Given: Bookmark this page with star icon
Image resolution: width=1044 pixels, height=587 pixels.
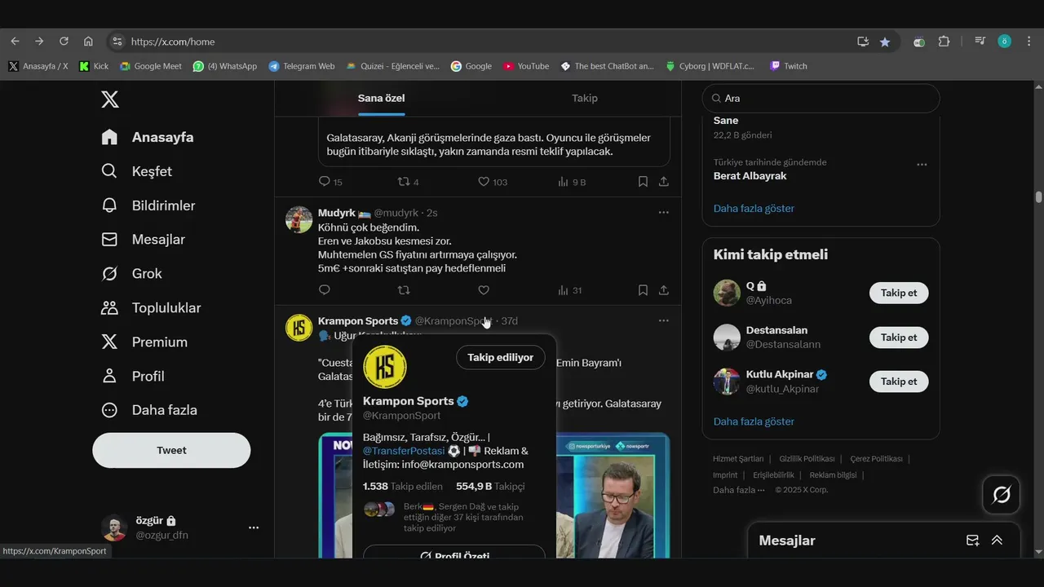Looking at the screenshot, I should (885, 42).
